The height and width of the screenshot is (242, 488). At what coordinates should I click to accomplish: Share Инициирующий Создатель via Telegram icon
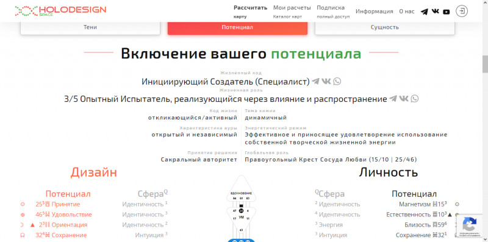click(315, 82)
